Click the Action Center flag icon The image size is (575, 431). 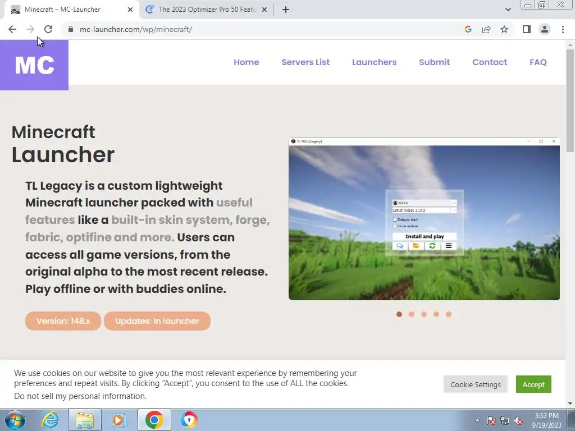point(491,420)
